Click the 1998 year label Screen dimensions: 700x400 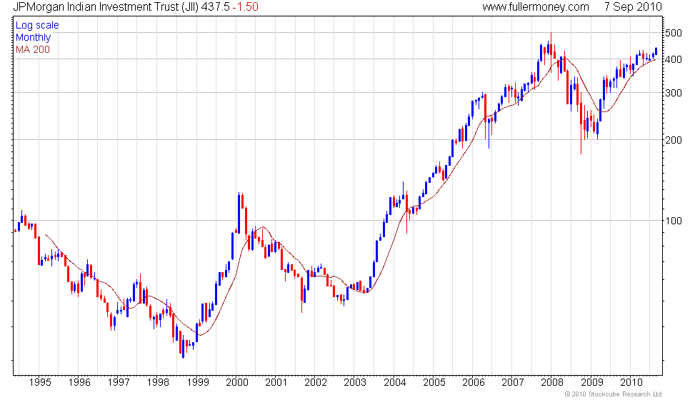(158, 382)
